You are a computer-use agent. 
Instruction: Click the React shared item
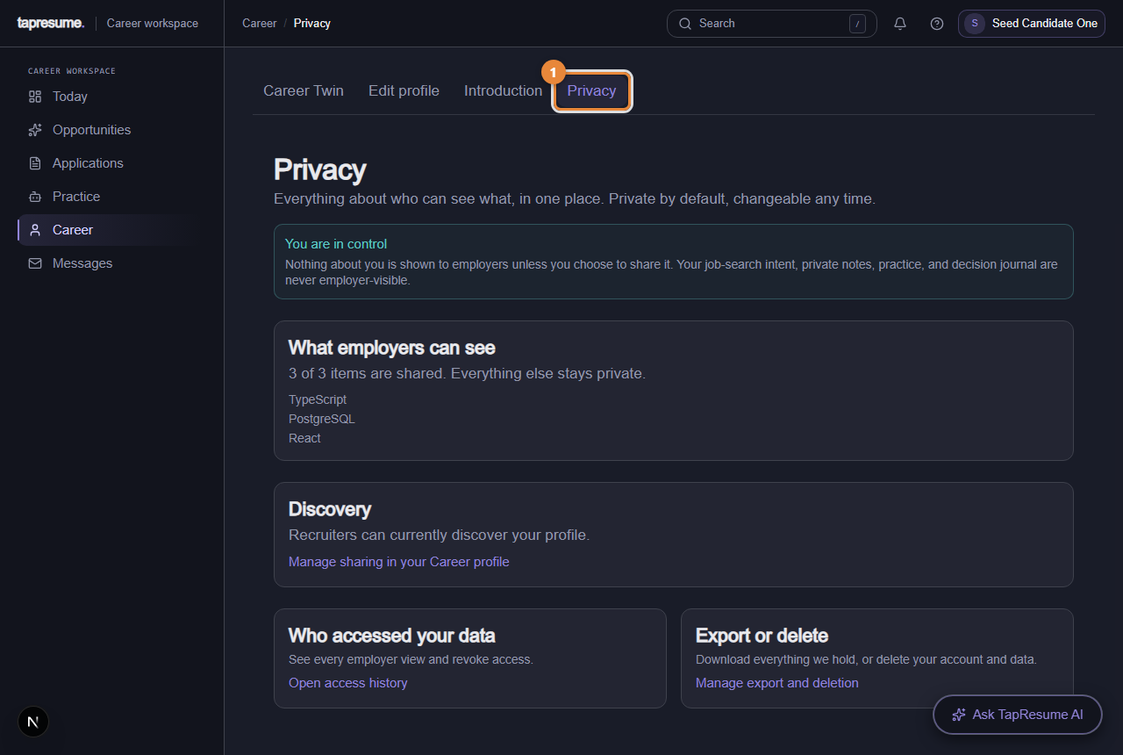coord(305,438)
